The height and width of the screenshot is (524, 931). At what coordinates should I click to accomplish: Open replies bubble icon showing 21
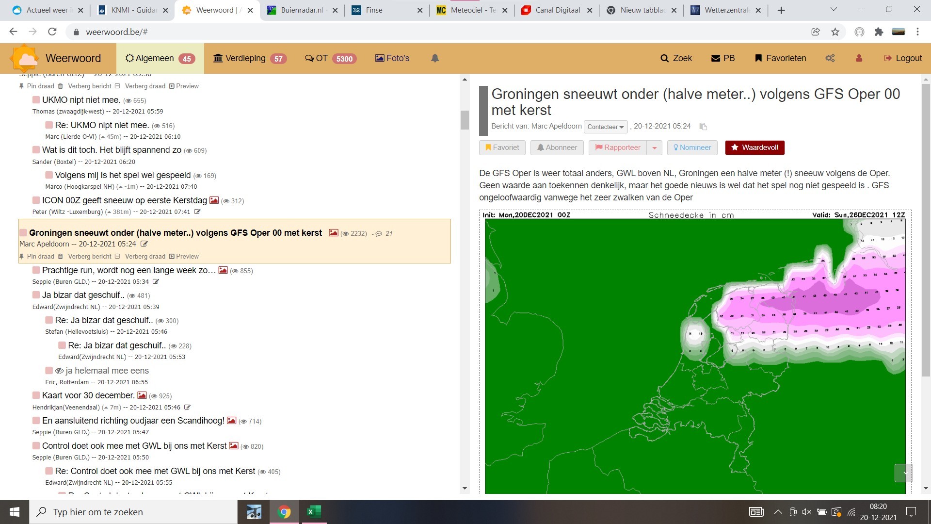click(x=379, y=234)
